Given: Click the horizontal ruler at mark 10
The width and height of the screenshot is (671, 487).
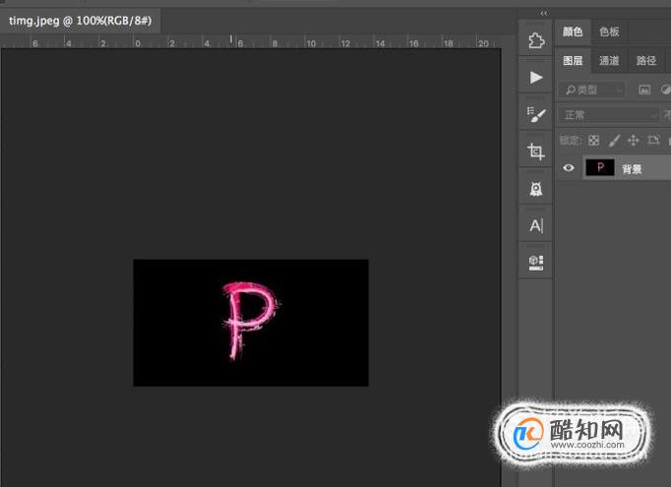Looking at the screenshot, I should point(311,42).
